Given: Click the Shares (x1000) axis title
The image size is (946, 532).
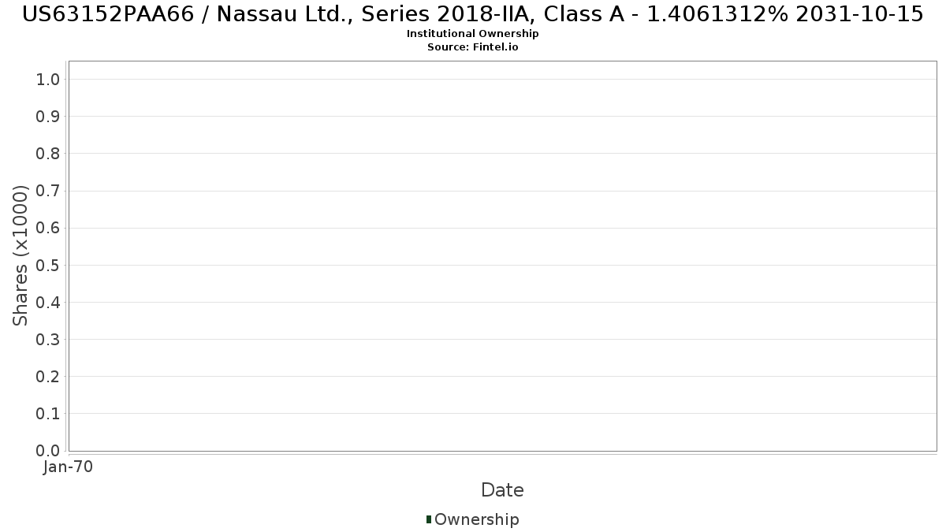Looking at the screenshot, I should tap(20, 255).
